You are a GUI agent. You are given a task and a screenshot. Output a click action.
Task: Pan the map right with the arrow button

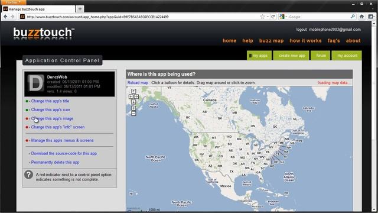136,96
